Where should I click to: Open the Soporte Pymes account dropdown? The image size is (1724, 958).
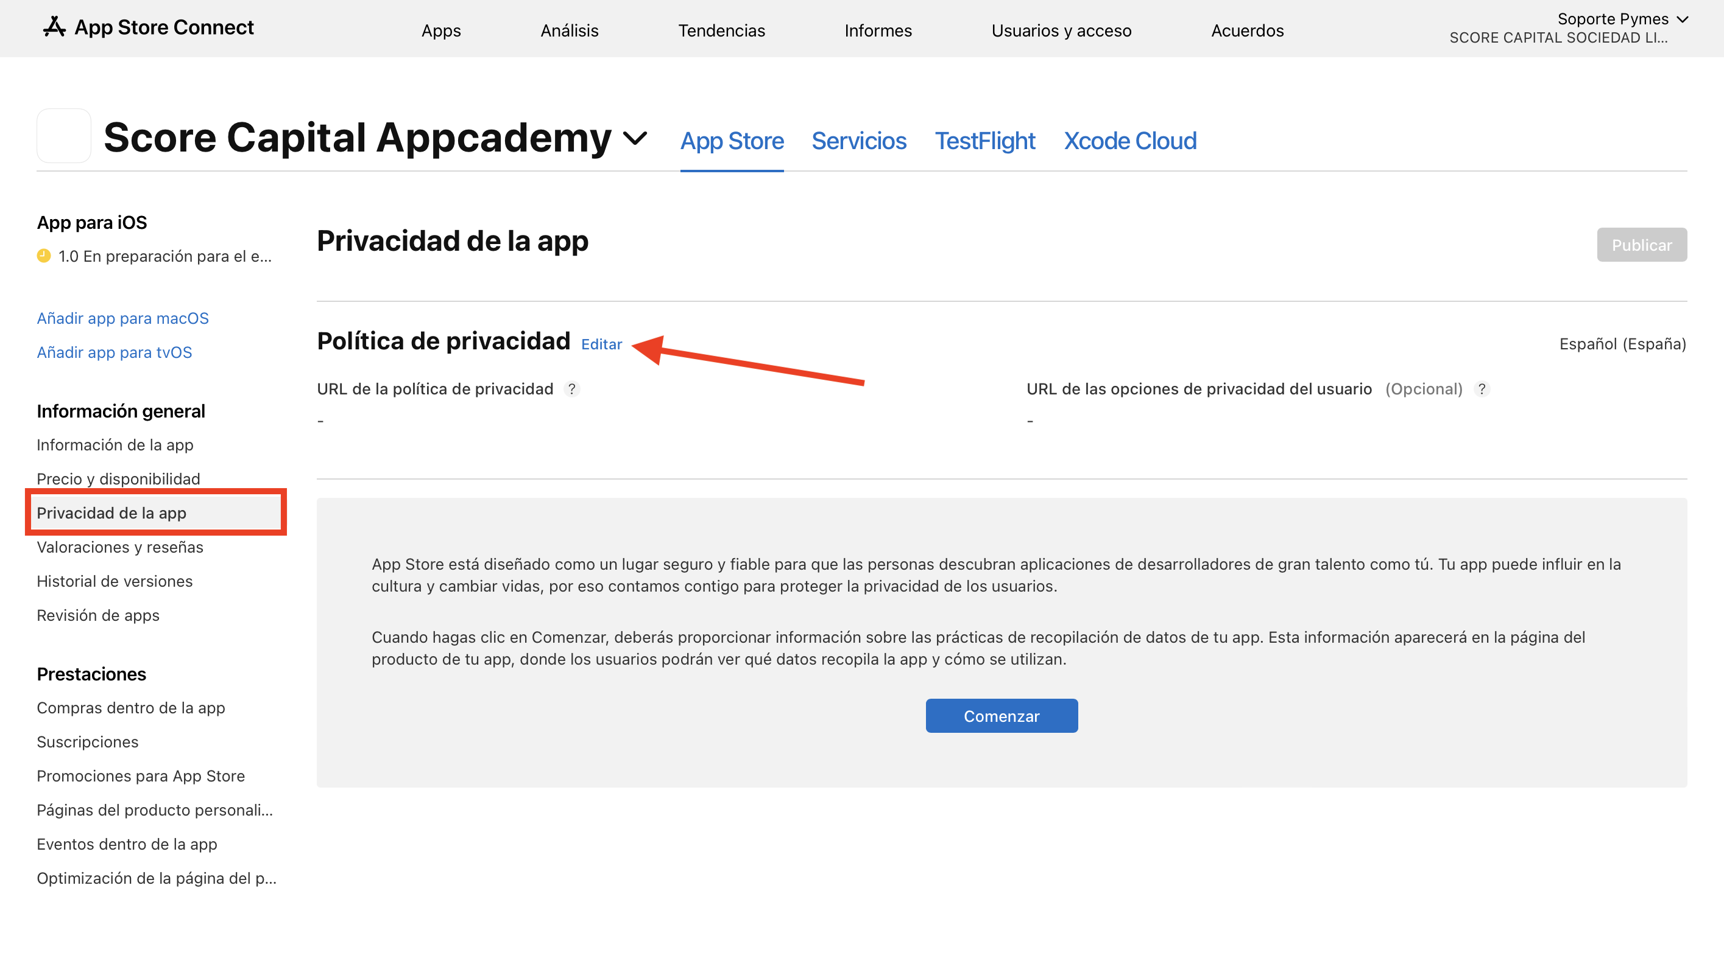[x=1622, y=19]
